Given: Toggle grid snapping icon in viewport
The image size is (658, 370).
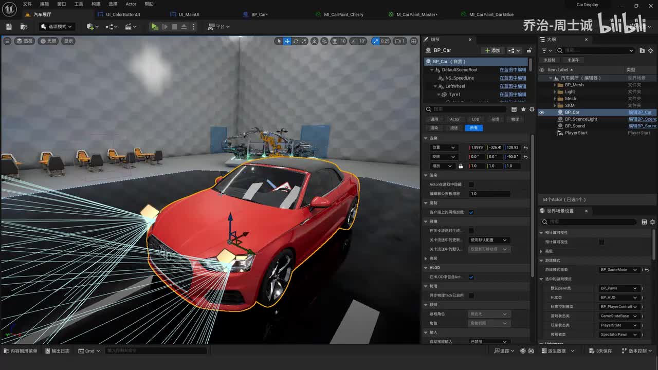Looking at the screenshot, I should pyautogui.click(x=335, y=41).
